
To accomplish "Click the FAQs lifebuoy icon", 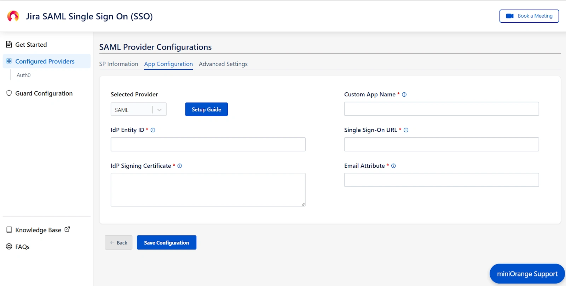I will (x=9, y=246).
